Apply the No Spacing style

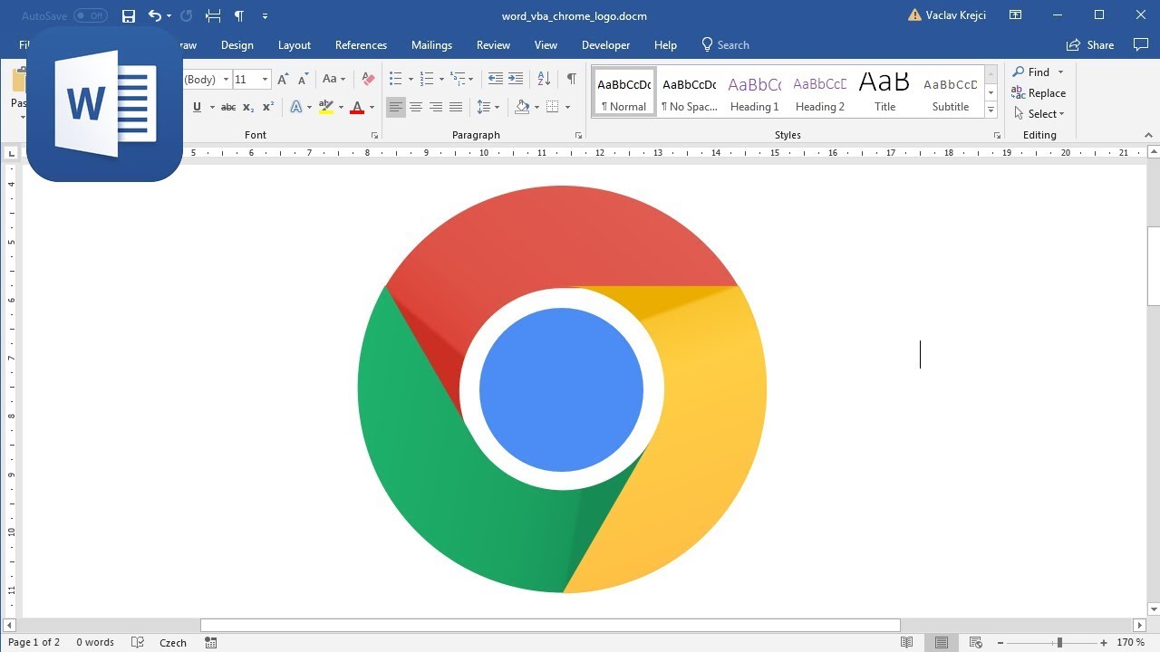pos(690,92)
